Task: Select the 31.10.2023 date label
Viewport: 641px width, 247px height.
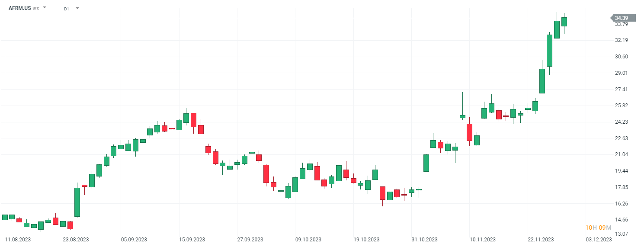Action: (x=425, y=239)
